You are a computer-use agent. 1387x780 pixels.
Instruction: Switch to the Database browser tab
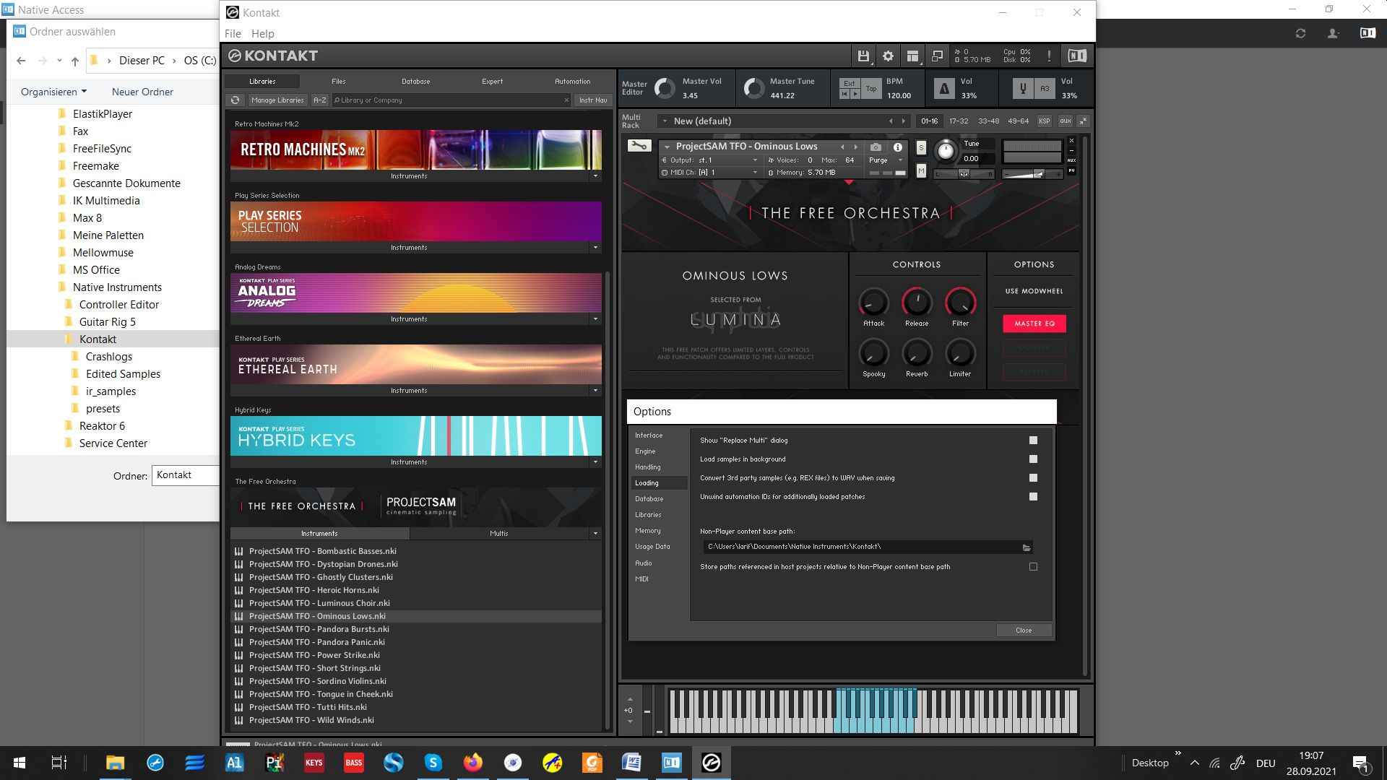pos(415,82)
